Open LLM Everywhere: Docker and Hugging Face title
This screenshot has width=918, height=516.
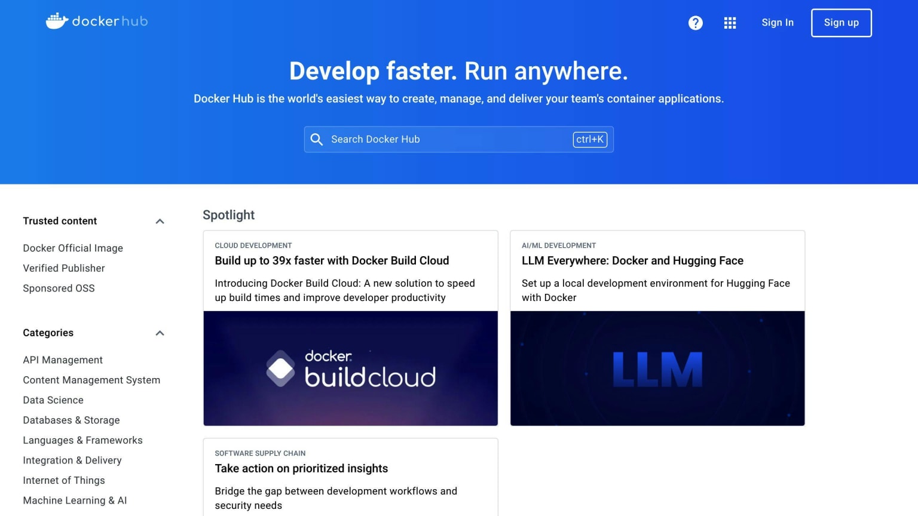632,260
